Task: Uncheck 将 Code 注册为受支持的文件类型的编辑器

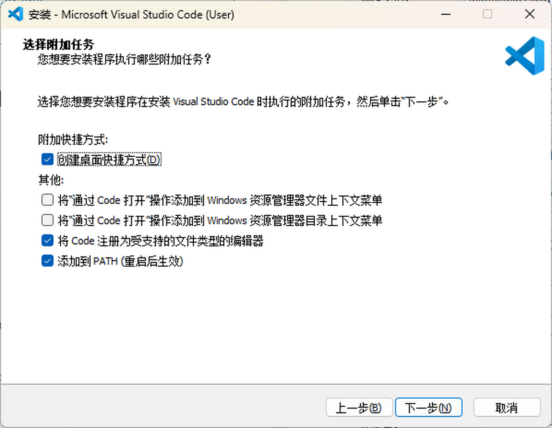Action: click(x=47, y=240)
